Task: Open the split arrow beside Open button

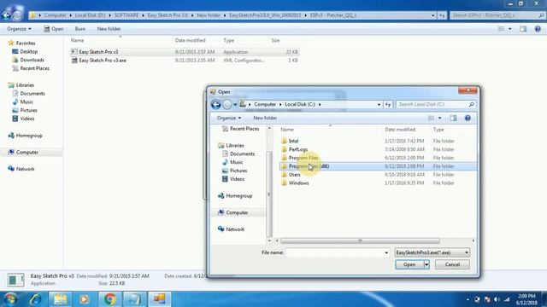Action: (x=426, y=264)
